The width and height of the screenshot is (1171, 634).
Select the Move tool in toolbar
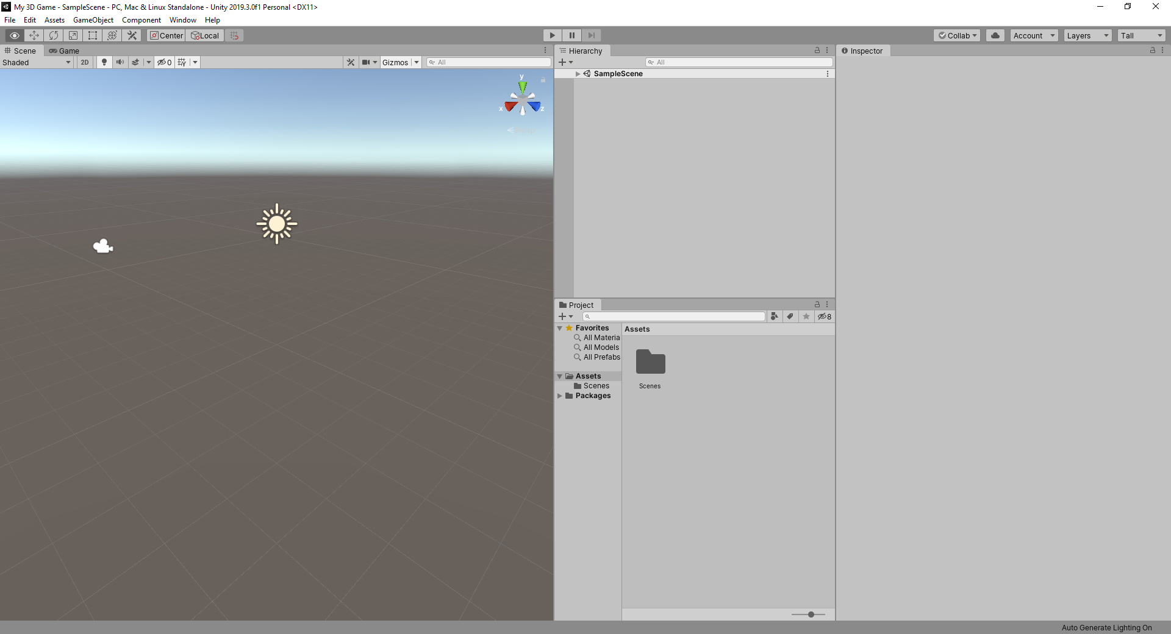tap(34, 35)
